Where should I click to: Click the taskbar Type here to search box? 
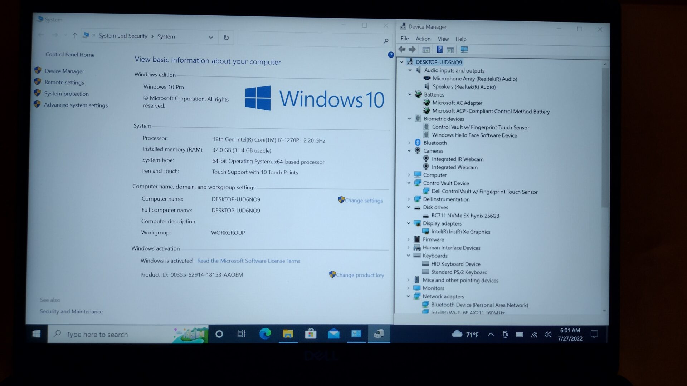tap(128, 334)
